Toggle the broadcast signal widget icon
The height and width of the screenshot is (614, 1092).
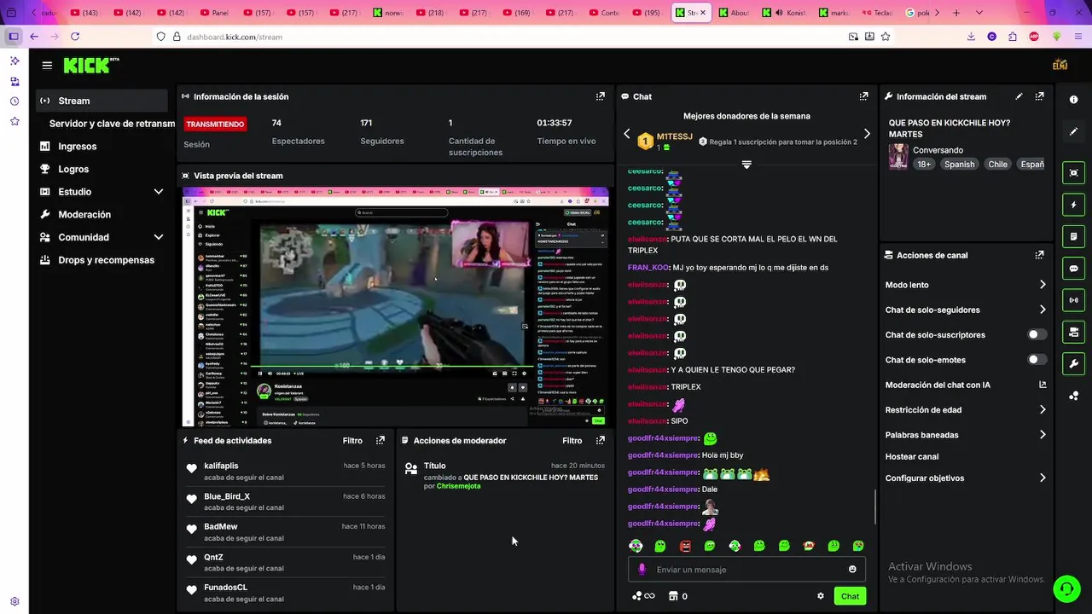click(1073, 300)
